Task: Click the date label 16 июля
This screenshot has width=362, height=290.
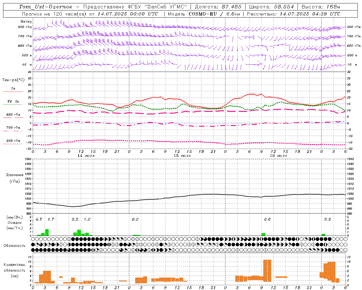Action: coord(278,156)
